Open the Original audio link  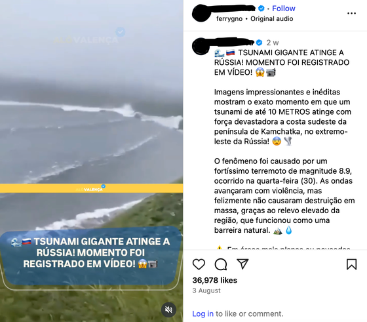(x=272, y=19)
